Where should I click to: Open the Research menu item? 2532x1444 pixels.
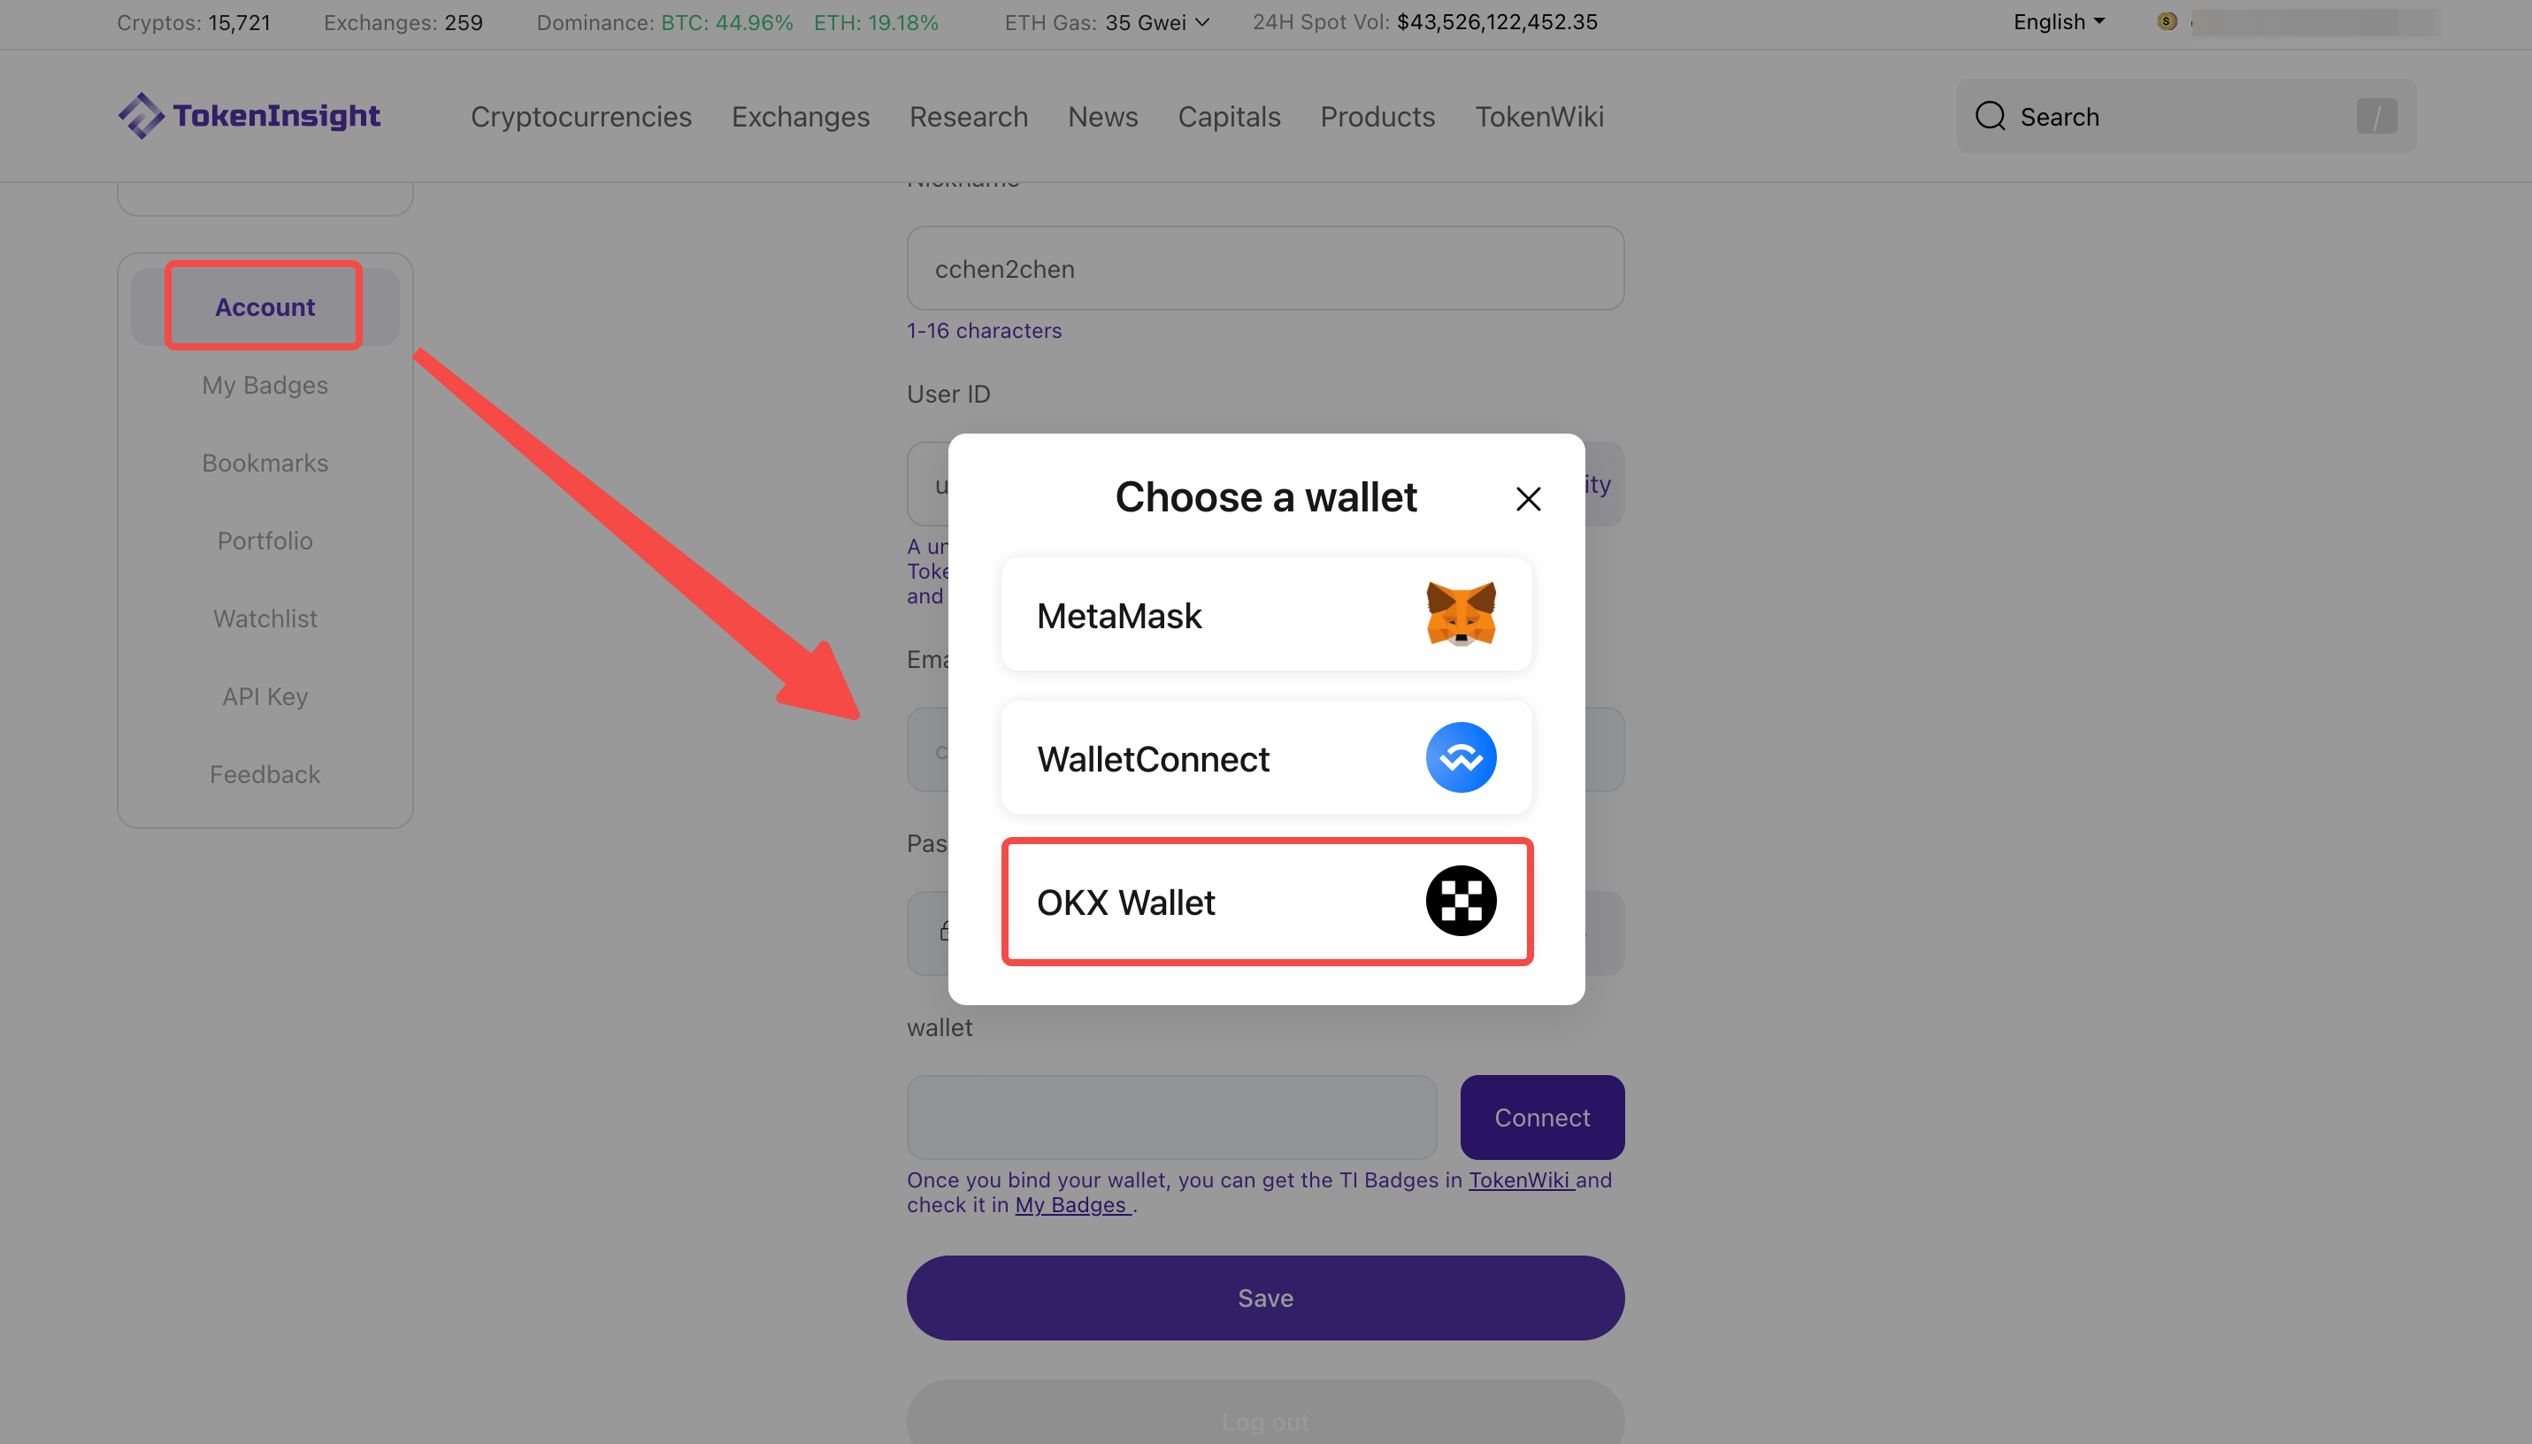point(969,115)
